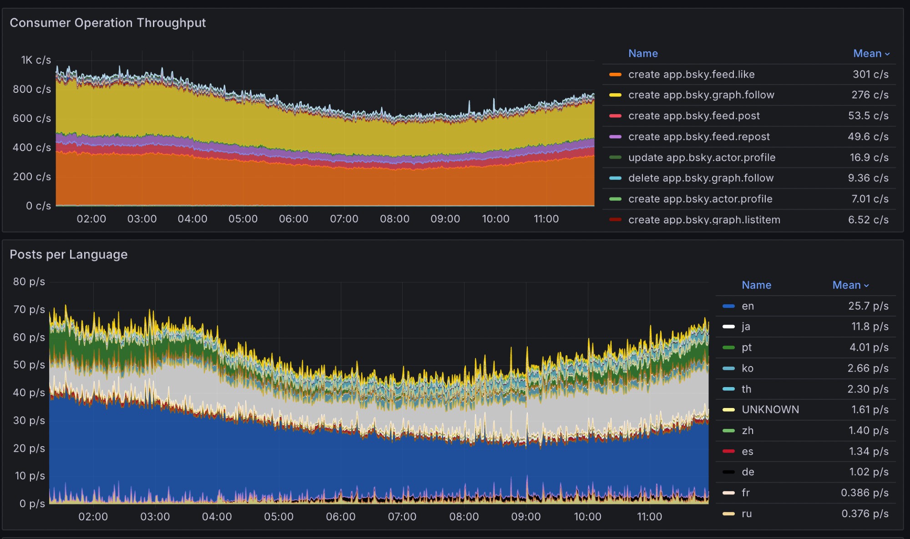The height and width of the screenshot is (539, 910).
Task: Sort language legend by Name header
Action: 756,285
